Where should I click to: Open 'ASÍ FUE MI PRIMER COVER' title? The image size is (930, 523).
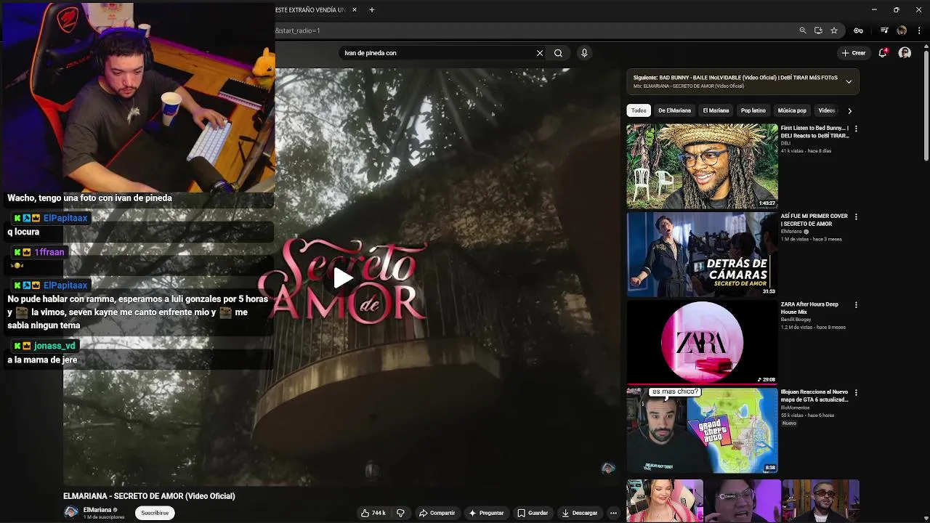coord(814,219)
